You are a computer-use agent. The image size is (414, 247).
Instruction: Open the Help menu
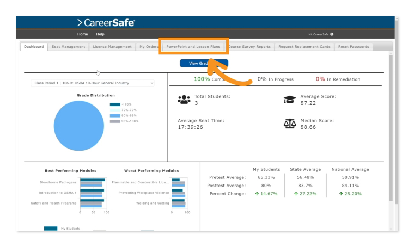100,34
